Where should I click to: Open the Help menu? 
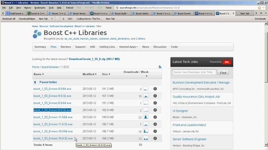(59, 7)
